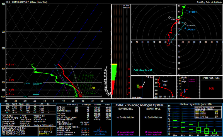This screenshot has height=137, width=223.
Task: Click the 1km & 6km AGL Wind Barbs icon
Action: pos(100,131)
